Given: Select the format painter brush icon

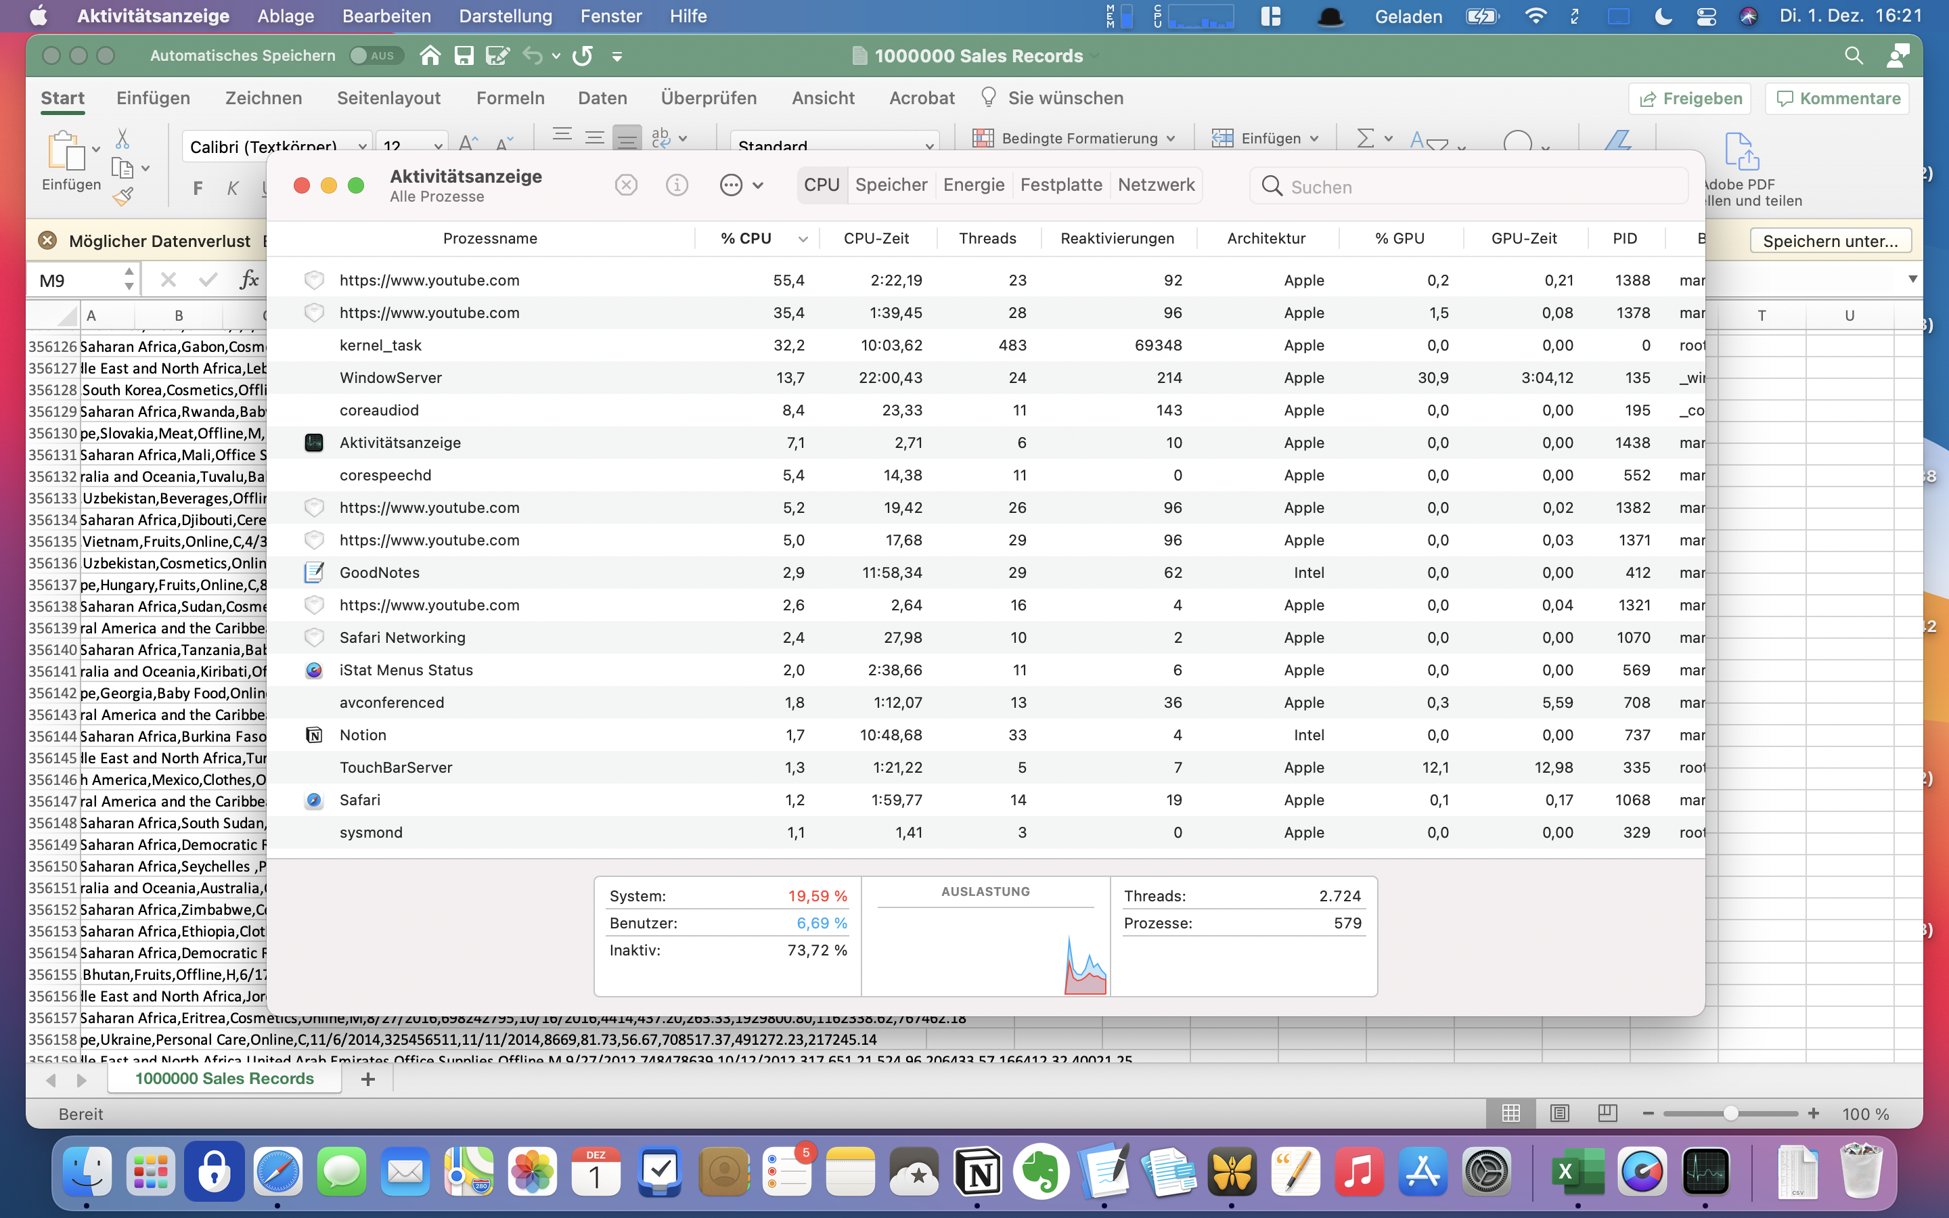Looking at the screenshot, I should pyautogui.click(x=122, y=196).
